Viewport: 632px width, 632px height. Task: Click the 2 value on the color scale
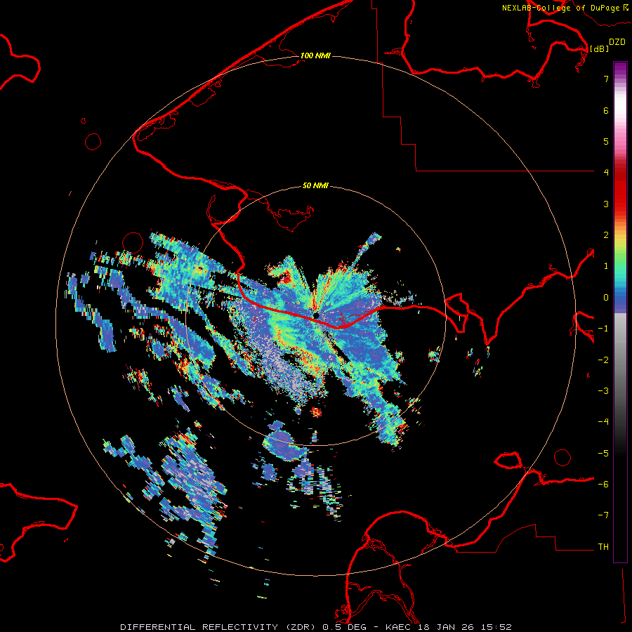606,235
